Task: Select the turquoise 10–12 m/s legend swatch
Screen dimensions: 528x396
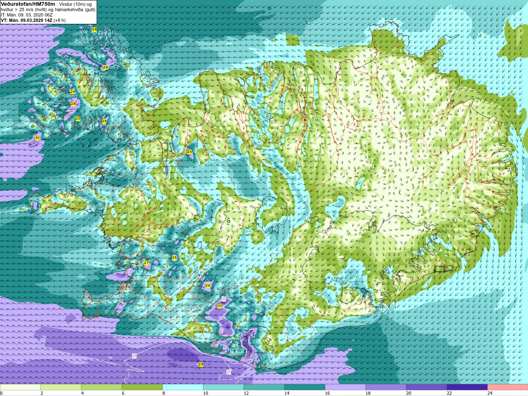Action: (224, 387)
